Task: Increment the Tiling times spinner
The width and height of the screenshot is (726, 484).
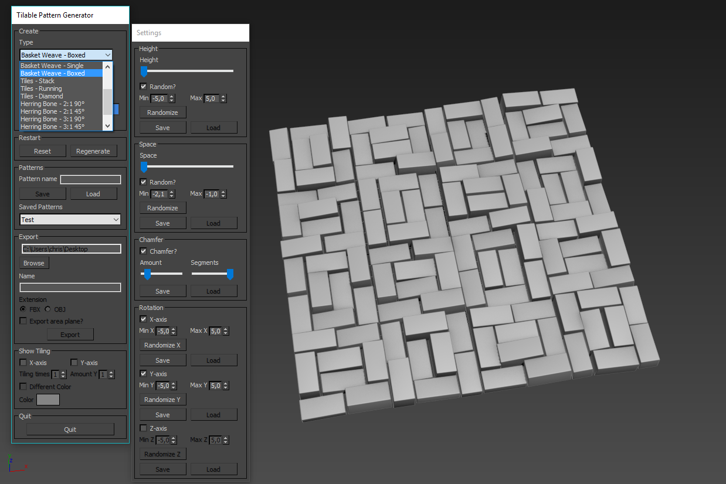Action: pos(63,372)
